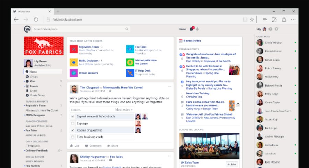Open Reginald's Team group icon
The width and height of the screenshot is (309, 168).
[73, 49]
